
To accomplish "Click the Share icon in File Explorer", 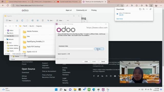I will pos(38,20).
